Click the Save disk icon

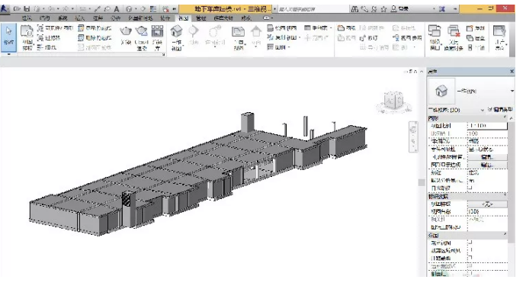27,9
